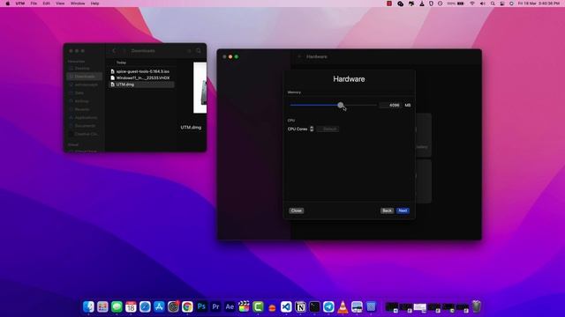Select Desktop in the Finder sidebar

(82, 68)
